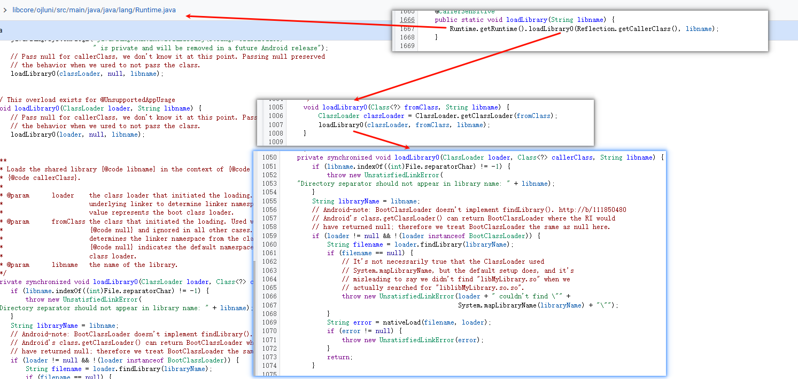The image size is (798, 379).
Task: Open the libcore/ojluni Runtime.java file path link
Action: (94, 10)
